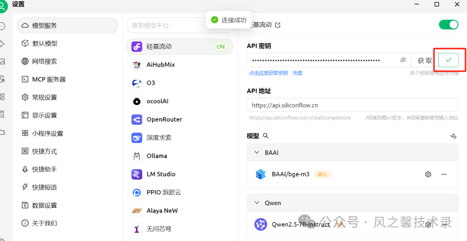Click the BAAI/bge-m3 model icon

261,174
